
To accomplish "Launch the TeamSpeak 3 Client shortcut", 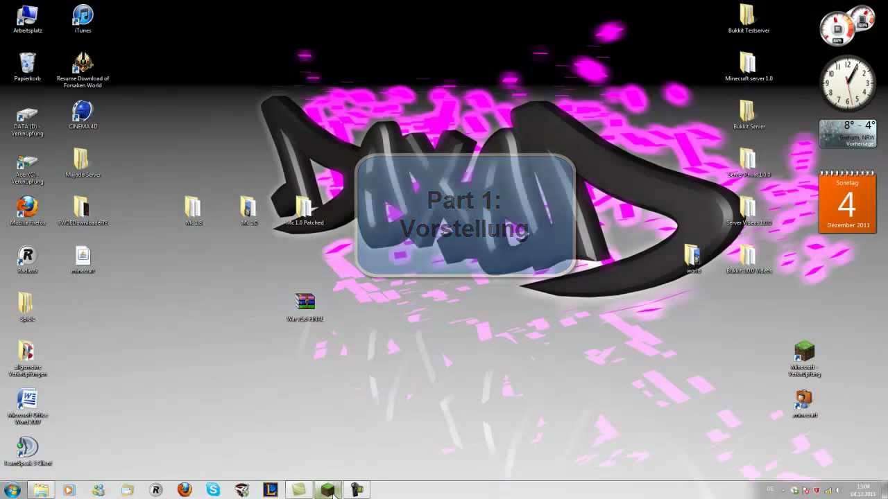I will pos(28,451).
